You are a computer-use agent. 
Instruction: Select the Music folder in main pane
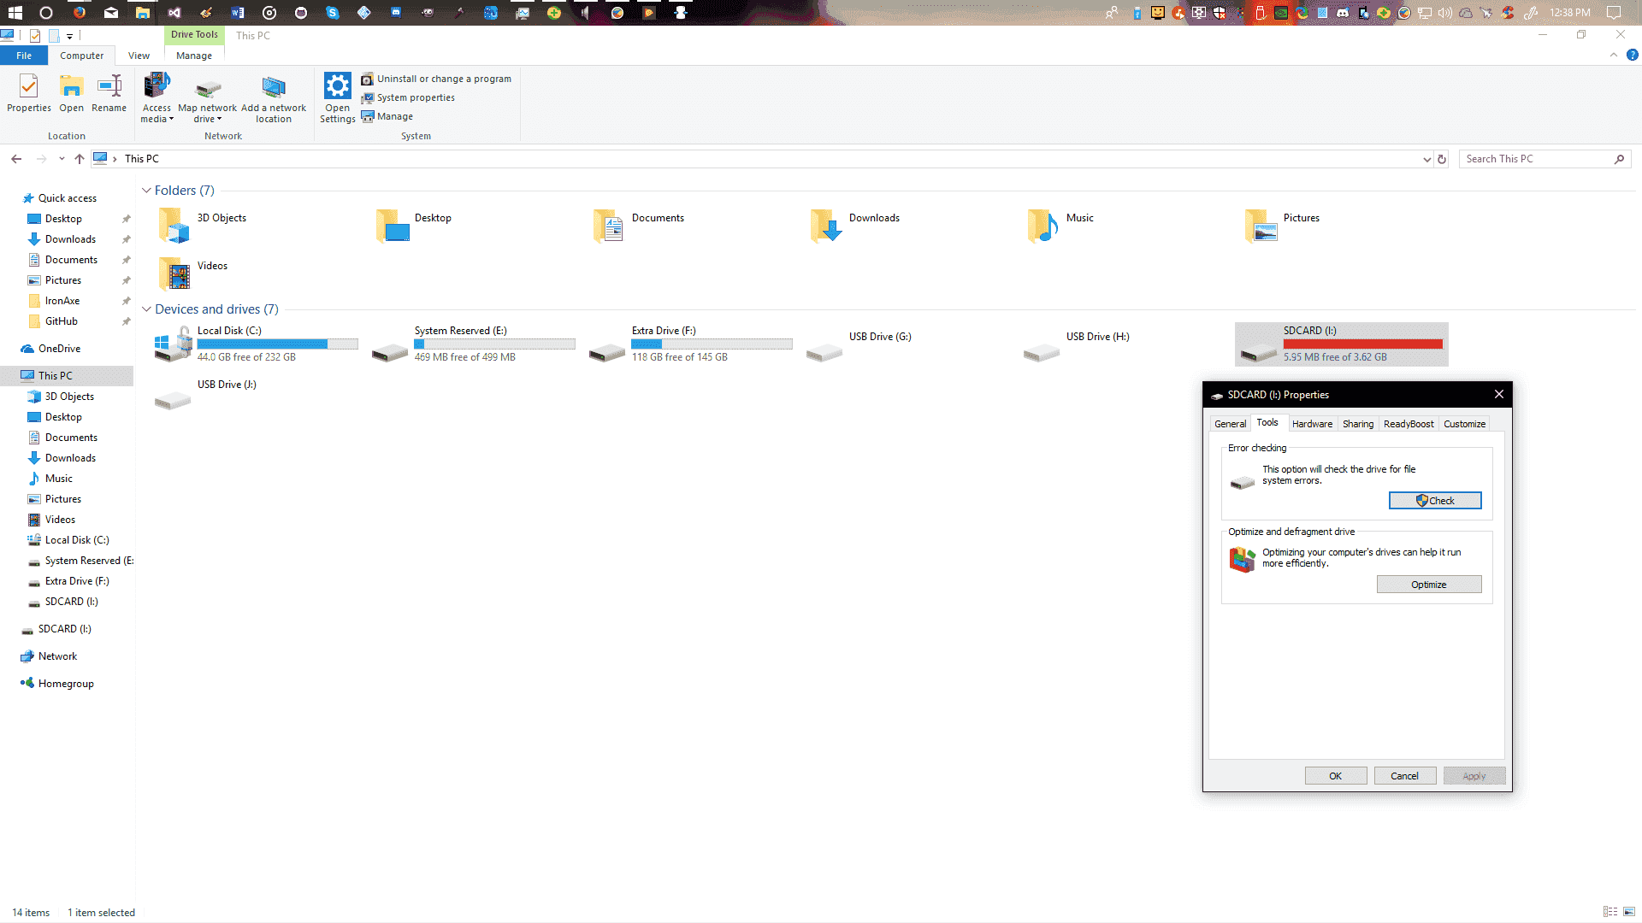coord(1060,226)
